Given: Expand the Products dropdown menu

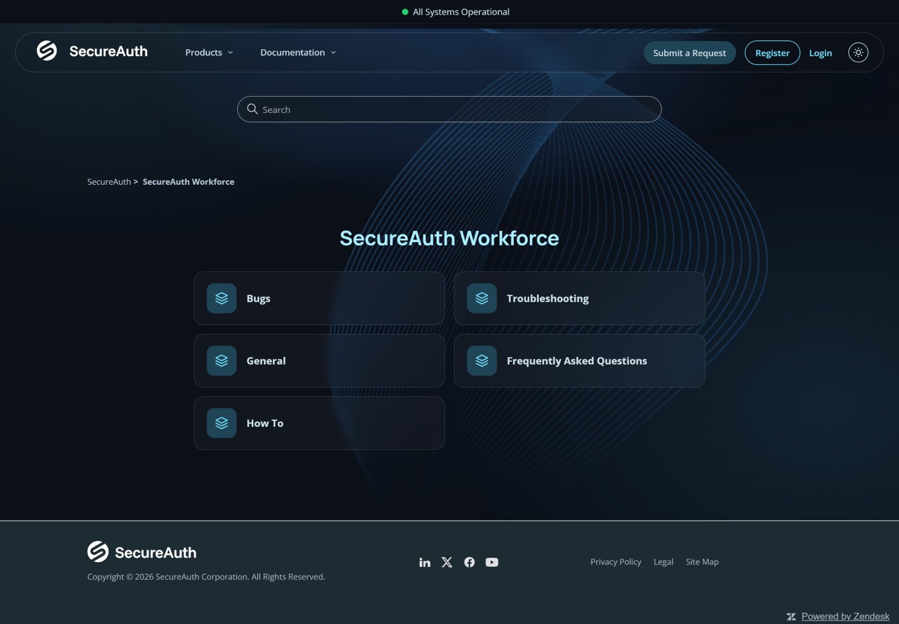Looking at the screenshot, I should [x=209, y=52].
